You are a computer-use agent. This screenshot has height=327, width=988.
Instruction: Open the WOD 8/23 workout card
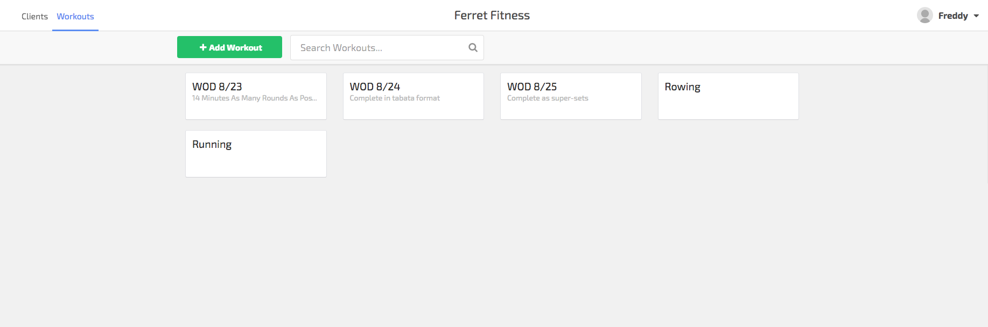point(256,96)
